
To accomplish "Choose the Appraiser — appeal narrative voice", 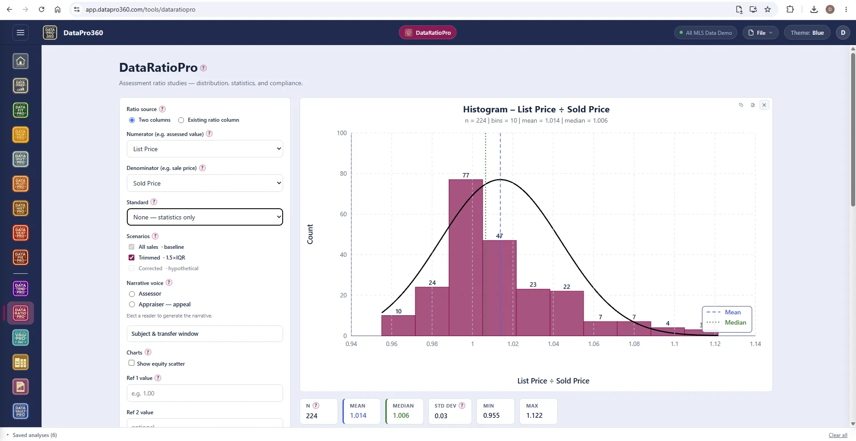I will point(132,305).
